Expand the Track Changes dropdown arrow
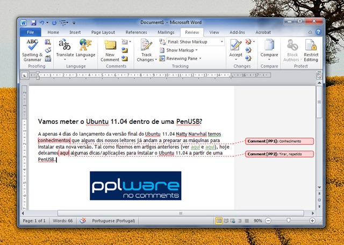 tap(156, 60)
